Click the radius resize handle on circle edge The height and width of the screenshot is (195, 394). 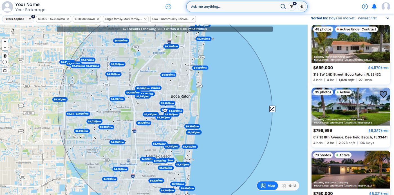pos(272,109)
